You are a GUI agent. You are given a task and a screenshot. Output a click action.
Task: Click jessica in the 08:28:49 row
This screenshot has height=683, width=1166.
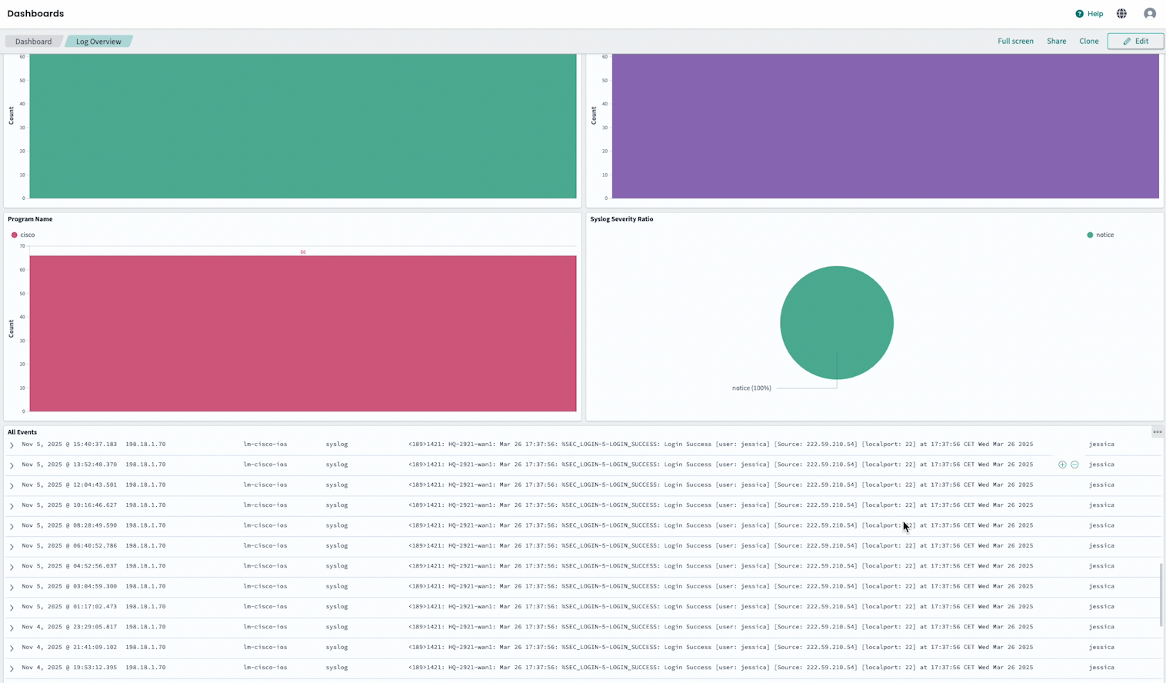pyautogui.click(x=1101, y=525)
